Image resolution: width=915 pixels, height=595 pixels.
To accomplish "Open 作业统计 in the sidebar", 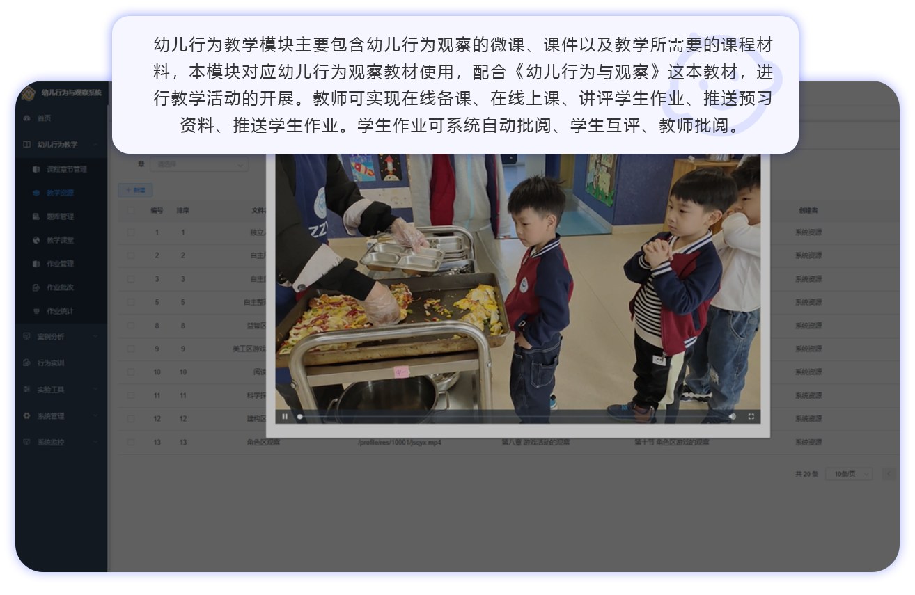I will tap(60, 311).
